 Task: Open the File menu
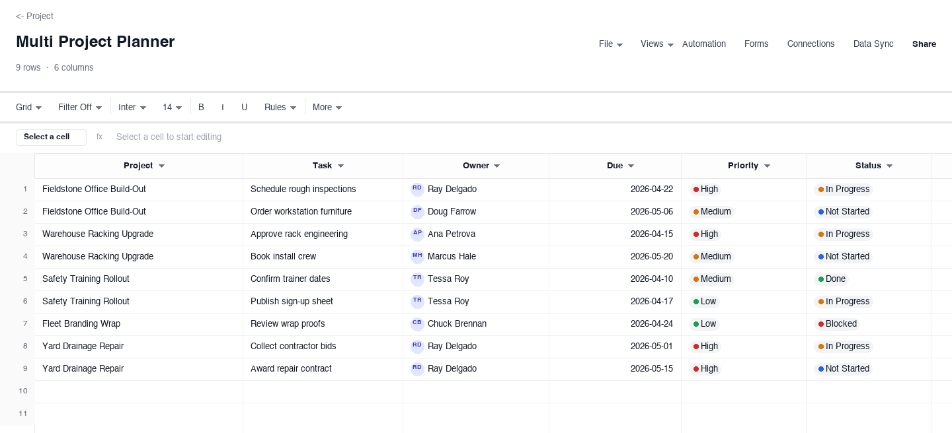(x=611, y=44)
